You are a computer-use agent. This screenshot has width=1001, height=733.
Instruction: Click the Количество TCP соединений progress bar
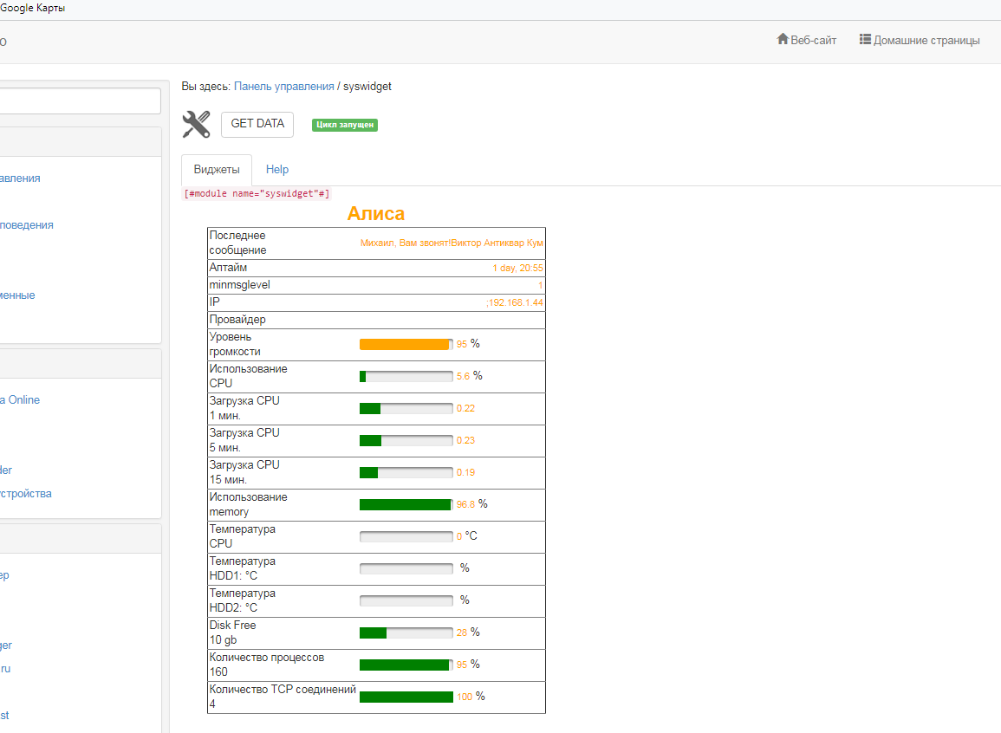coord(406,697)
